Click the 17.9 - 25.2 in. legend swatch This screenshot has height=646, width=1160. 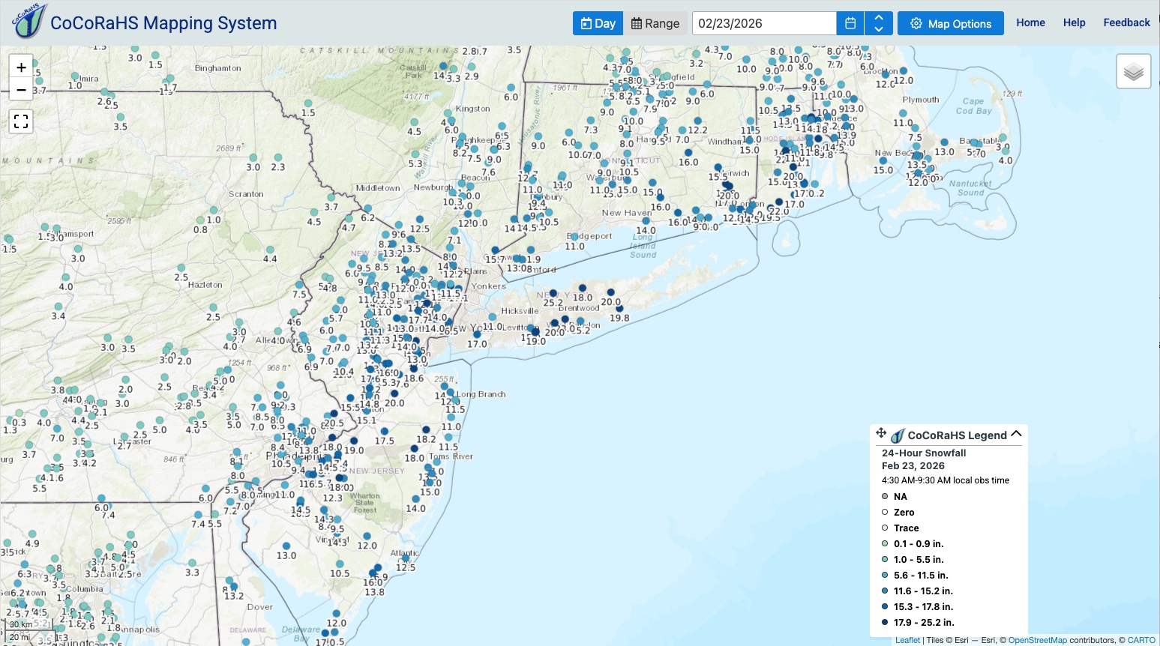(x=885, y=622)
